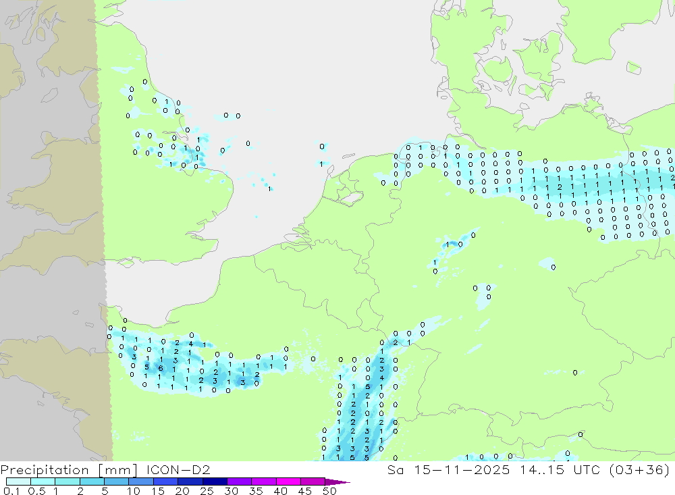Select the 15–20 mm legend swatch

pos(165,481)
